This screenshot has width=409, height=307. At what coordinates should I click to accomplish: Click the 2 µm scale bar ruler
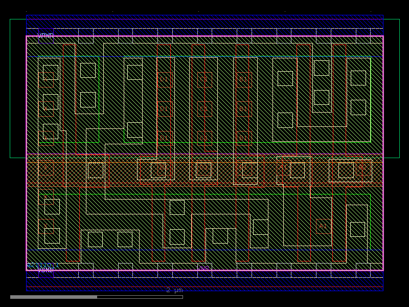pos(174,291)
